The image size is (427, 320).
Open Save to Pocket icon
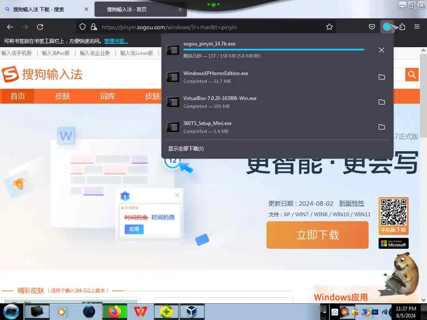(372, 27)
